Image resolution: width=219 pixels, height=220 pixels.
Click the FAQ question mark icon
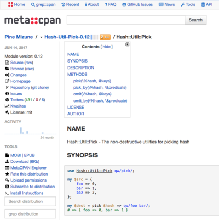(x=106, y=4)
